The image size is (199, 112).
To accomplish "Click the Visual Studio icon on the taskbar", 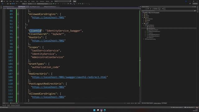I will click(x=101, y=110).
